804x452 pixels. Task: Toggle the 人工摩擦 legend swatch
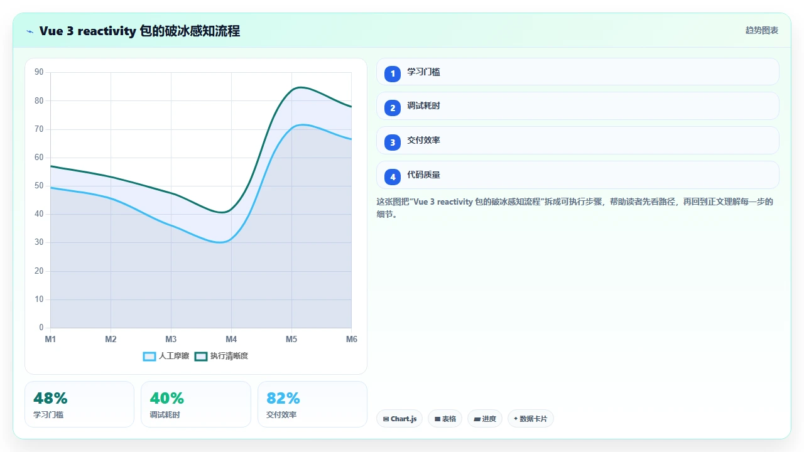click(x=149, y=356)
